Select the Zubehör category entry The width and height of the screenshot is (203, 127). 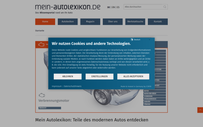pyautogui.click(x=155, y=102)
